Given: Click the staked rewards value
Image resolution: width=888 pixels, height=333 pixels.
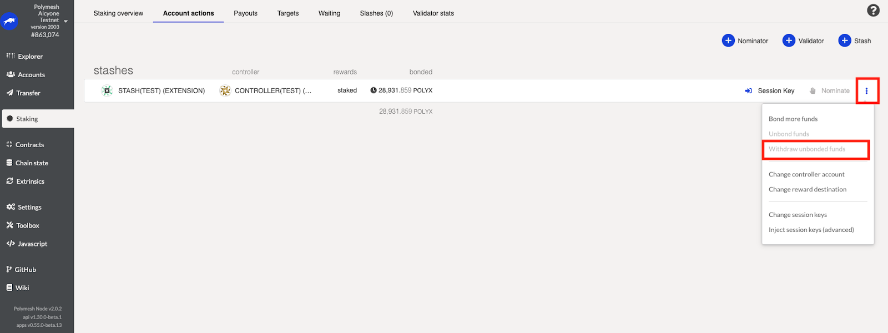Looking at the screenshot, I should tap(347, 90).
